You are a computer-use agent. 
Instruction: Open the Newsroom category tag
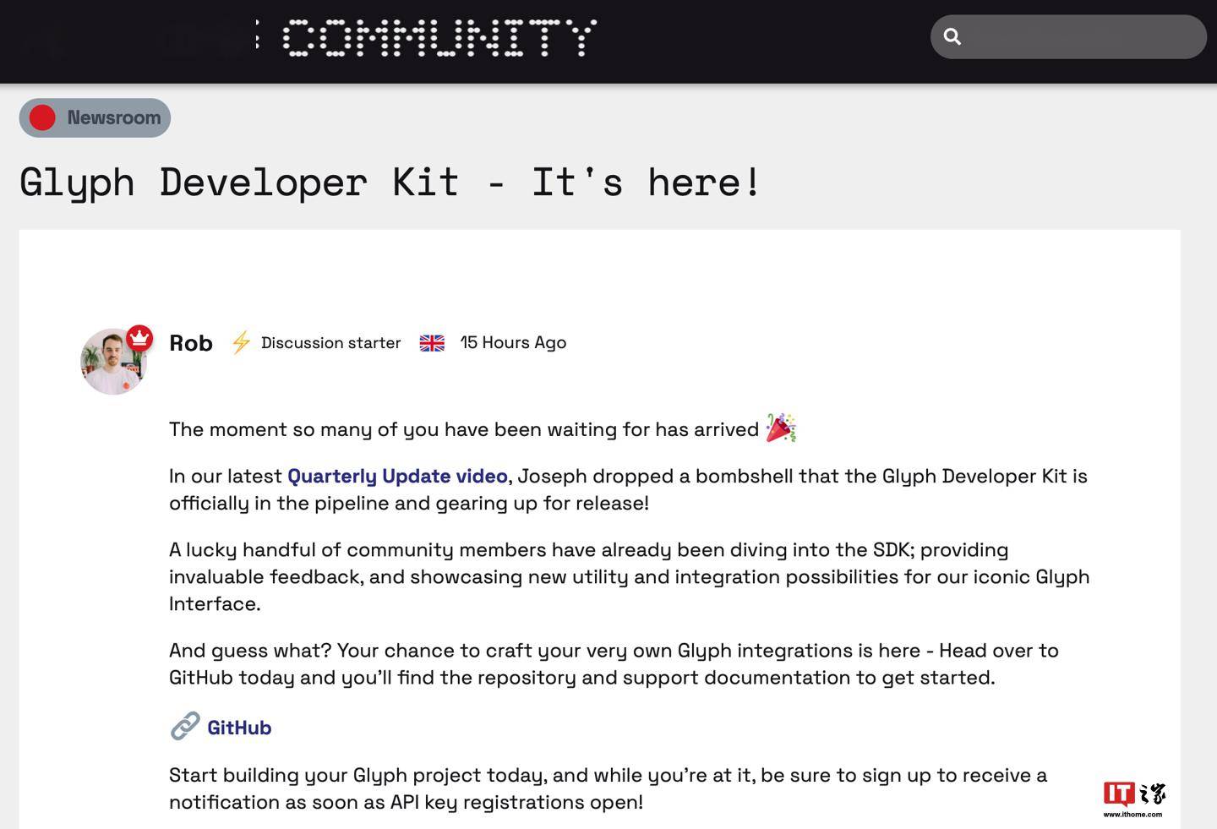(x=95, y=117)
